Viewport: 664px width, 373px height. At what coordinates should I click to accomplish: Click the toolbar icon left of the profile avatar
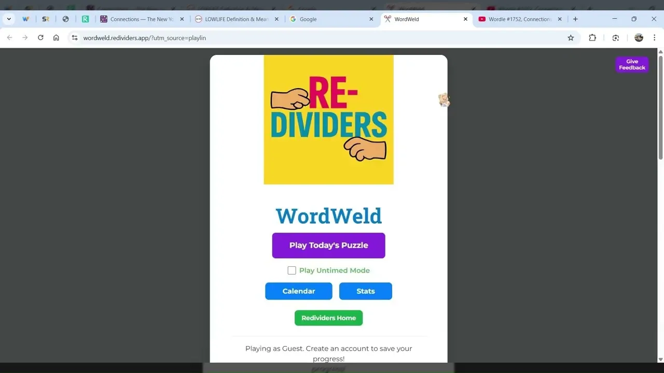[x=616, y=38]
